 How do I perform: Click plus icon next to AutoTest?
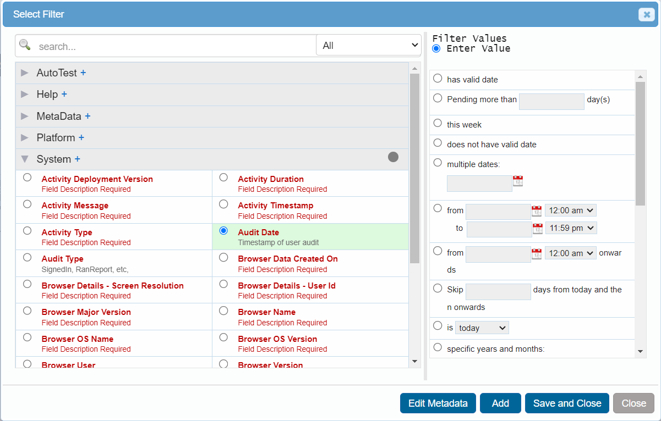pyautogui.click(x=83, y=73)
